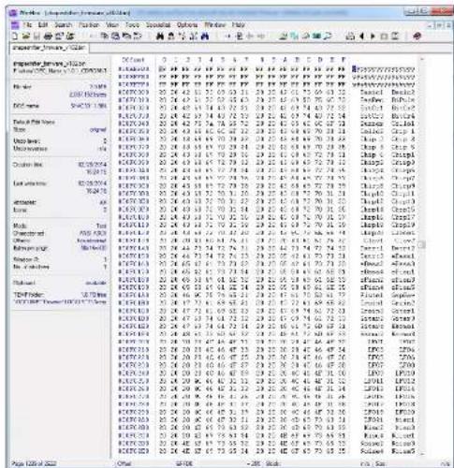This screenshot has width=454, height=468.
Task: Click the Go To Offset arrow icon
Action: coord(227,37)
